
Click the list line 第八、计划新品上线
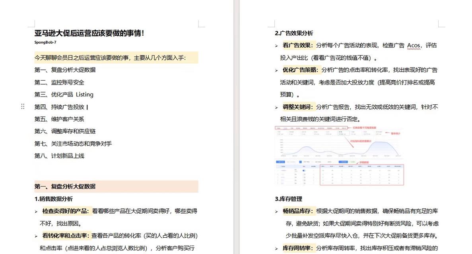(59, 156)
